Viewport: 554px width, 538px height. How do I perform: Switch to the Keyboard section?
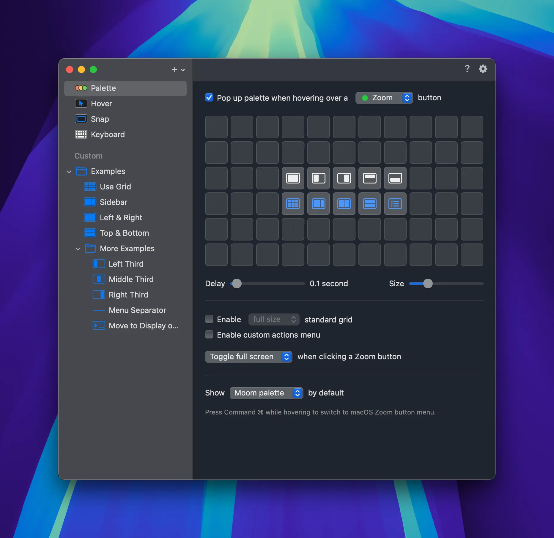[125, 134]
